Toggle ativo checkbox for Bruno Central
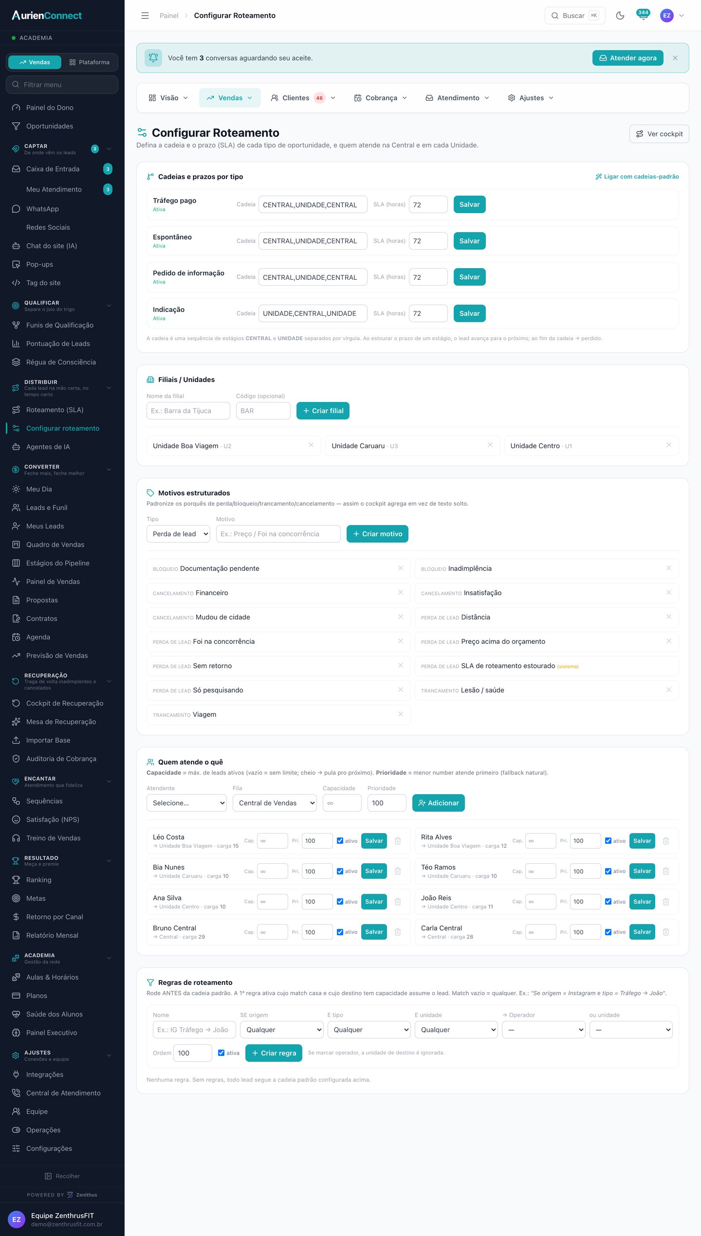Viewport: 701px width, 1236px height. [x=340, y=932]
